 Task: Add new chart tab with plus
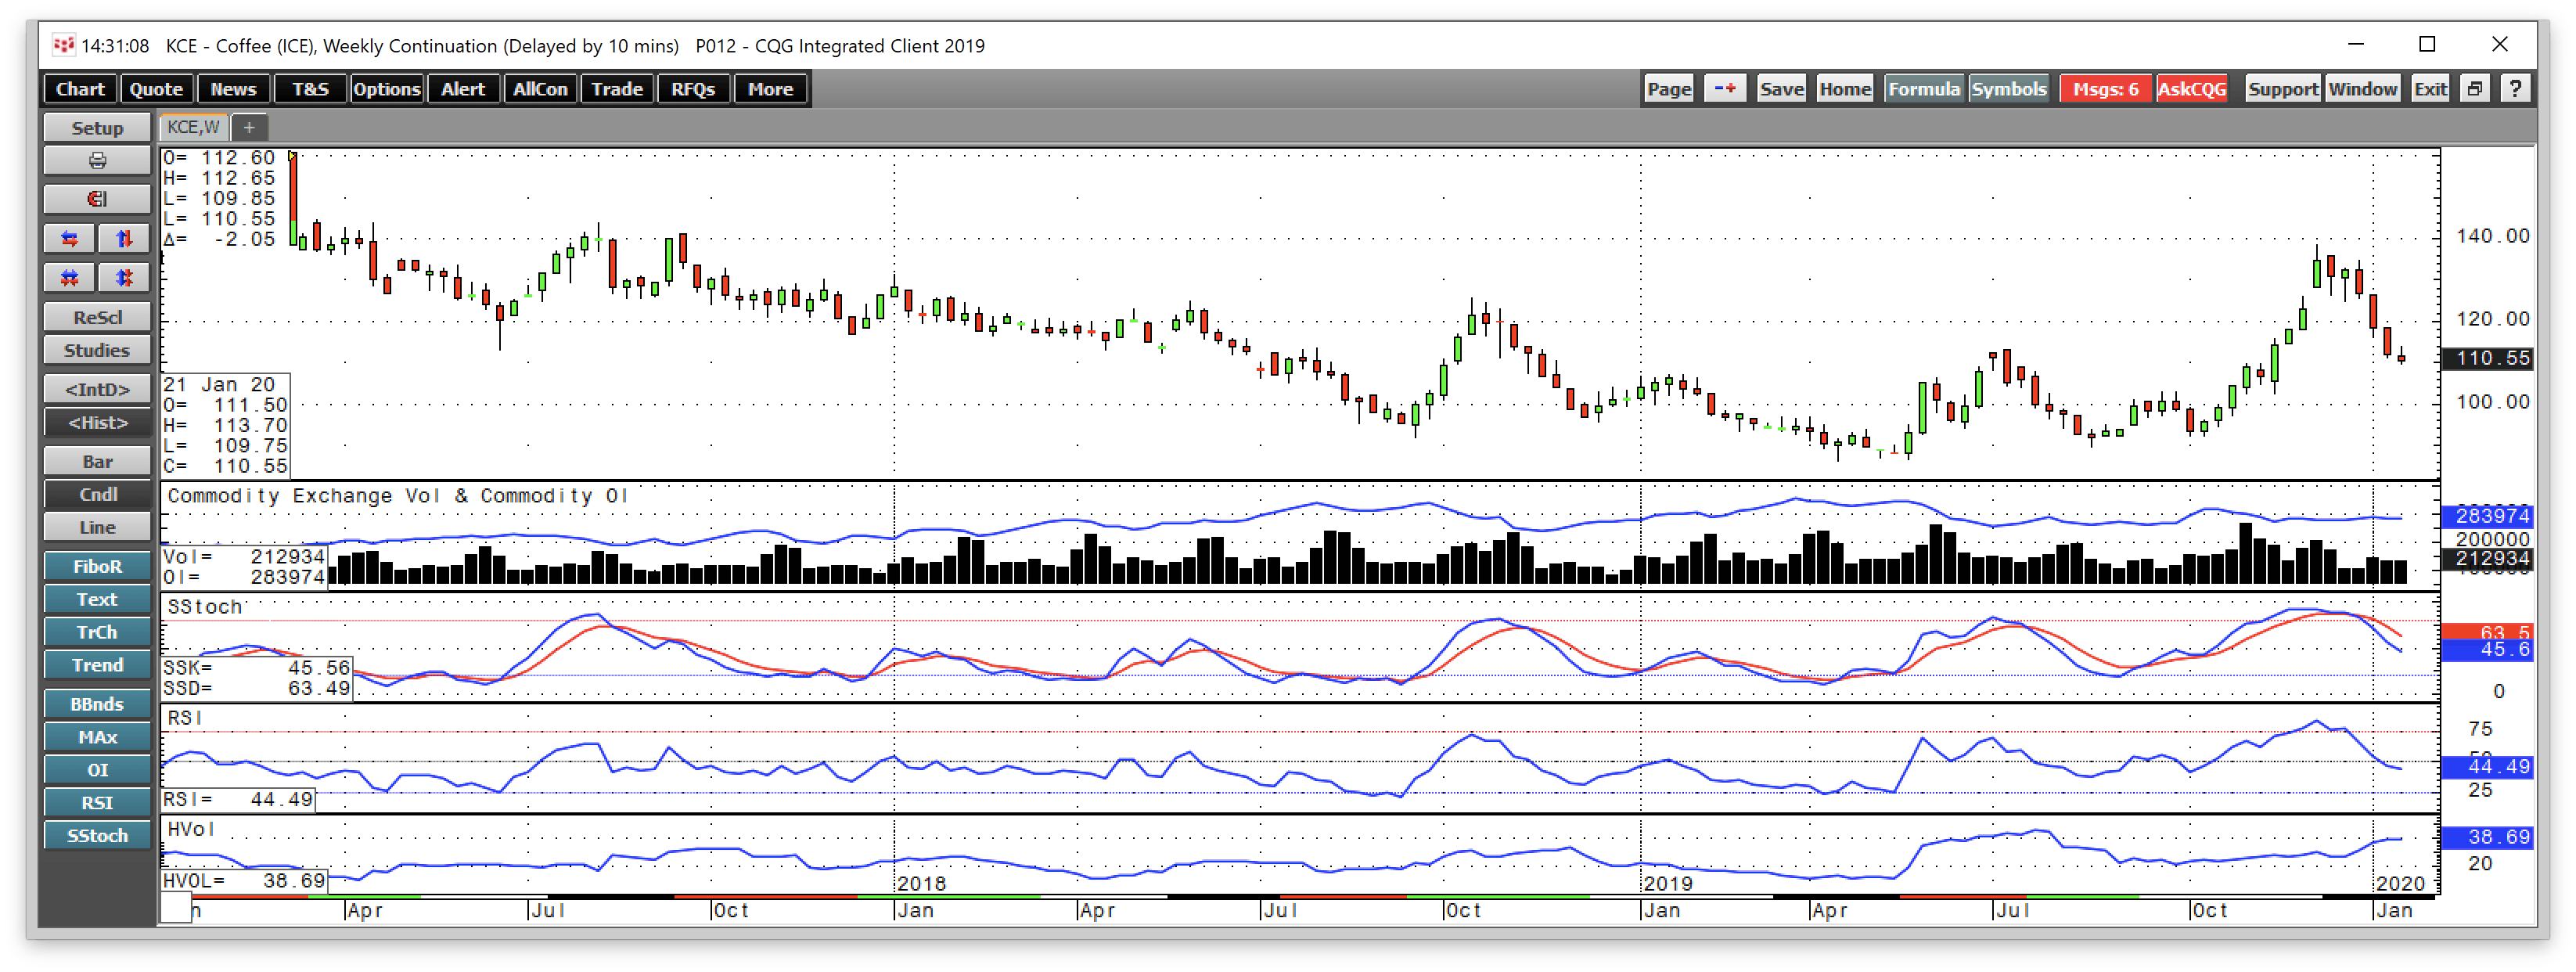[x=250, y=127]
